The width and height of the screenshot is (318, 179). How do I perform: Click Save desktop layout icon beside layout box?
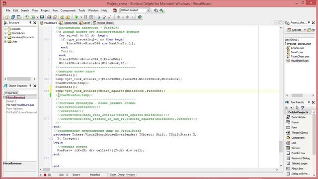click(156, 10)
